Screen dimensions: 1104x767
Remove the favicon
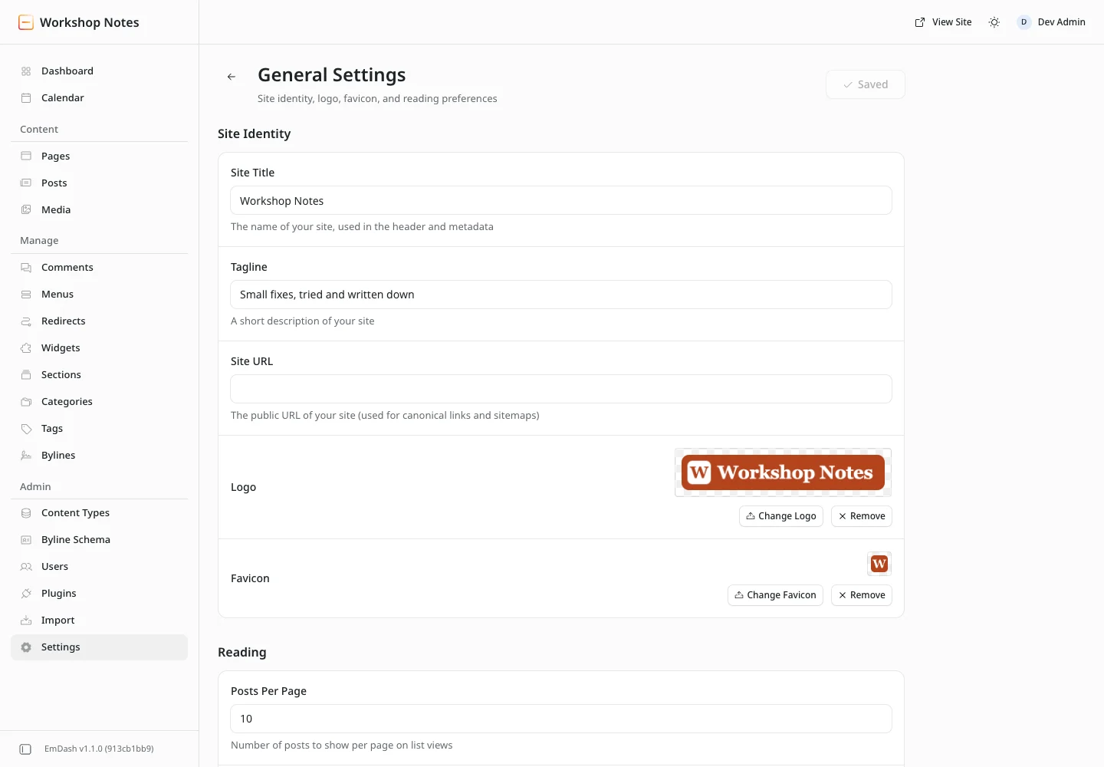tap(862, 595)
